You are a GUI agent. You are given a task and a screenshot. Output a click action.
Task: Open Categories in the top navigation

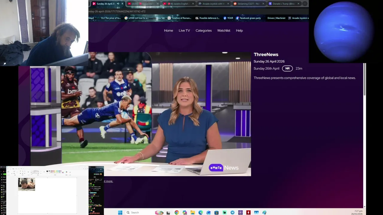(203, 30)
